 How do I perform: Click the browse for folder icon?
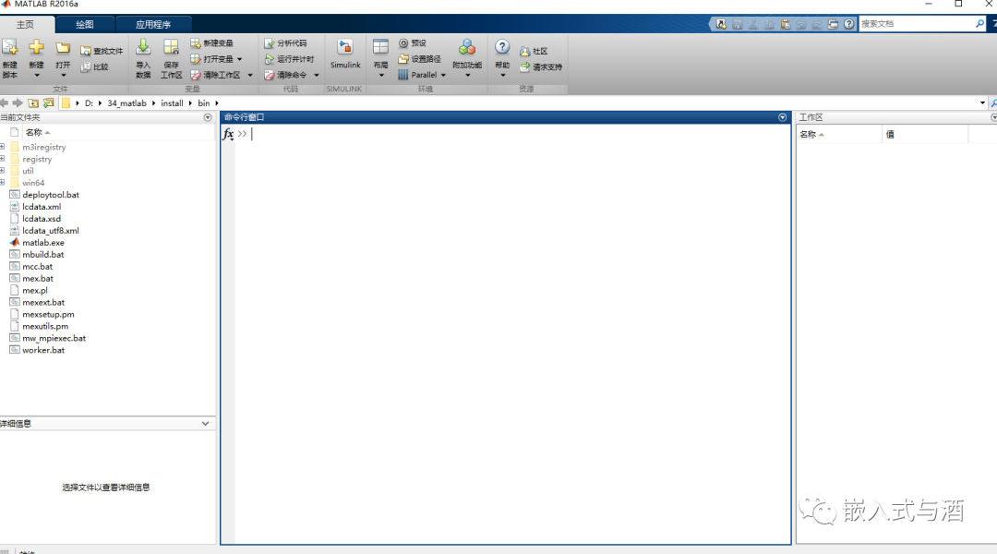tap(48, 103)
